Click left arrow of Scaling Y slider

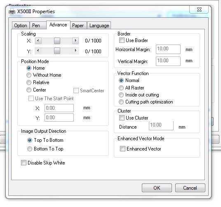click(38, 51)
